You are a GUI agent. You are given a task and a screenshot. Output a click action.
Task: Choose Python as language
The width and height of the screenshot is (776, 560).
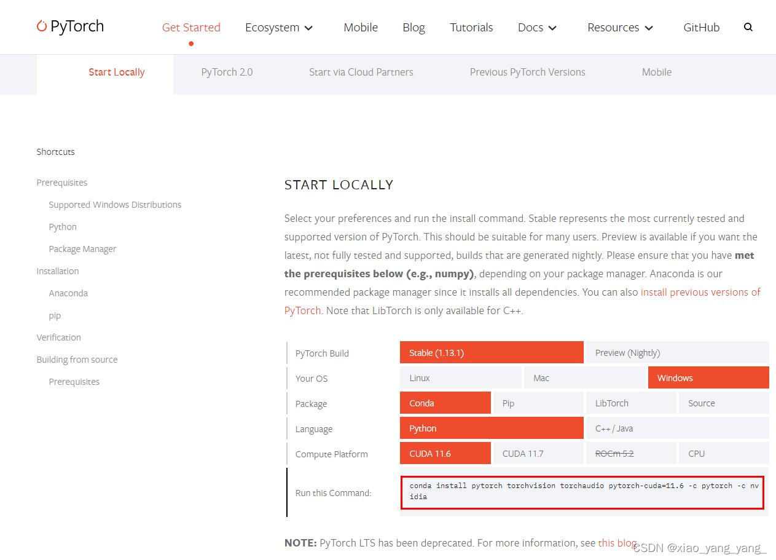[492, 428]
